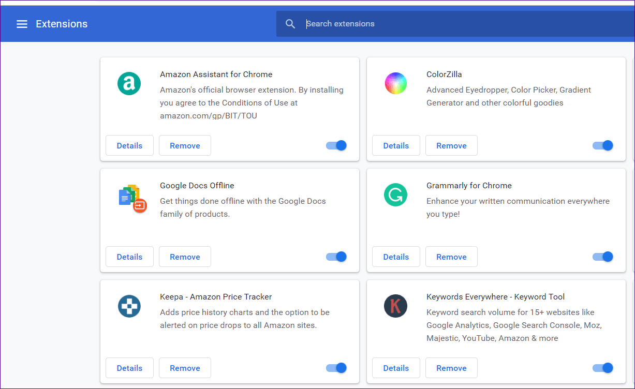Click the 'Google Docs Offline' name
This screenshot has width=635, height=389.
pos(197,186)
